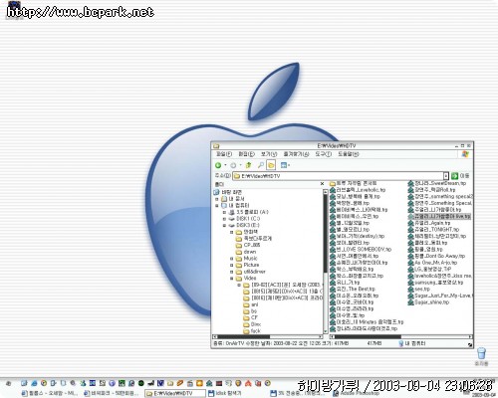
Task: Expand the 3.5 floppy (A:) drive node
Action: [x=224, y=212]
